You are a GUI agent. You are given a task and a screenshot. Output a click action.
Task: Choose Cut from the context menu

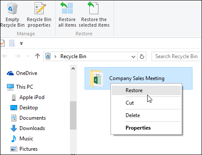pos(146,103)
